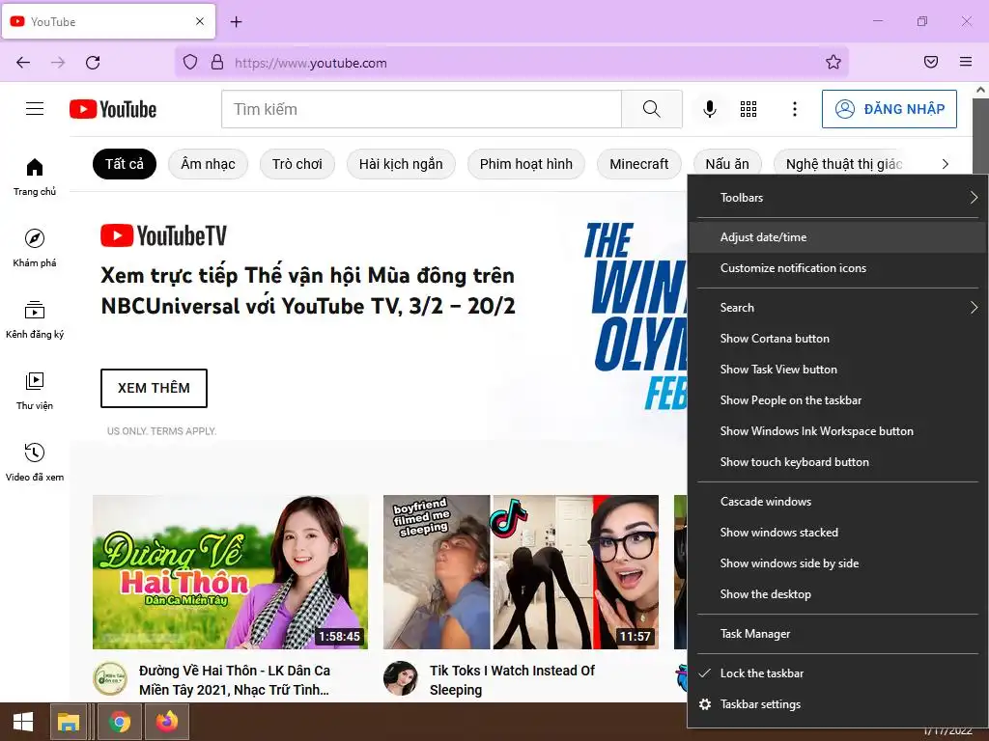Select the Minecraft filter chip

[639, 164]
